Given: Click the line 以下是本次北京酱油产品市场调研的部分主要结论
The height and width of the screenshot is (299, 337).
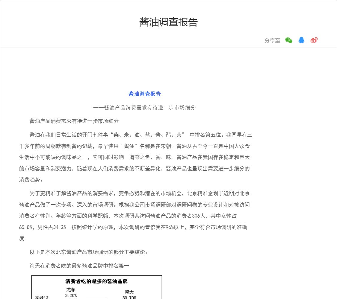Looking at the screenshot, I should point(89,252).
